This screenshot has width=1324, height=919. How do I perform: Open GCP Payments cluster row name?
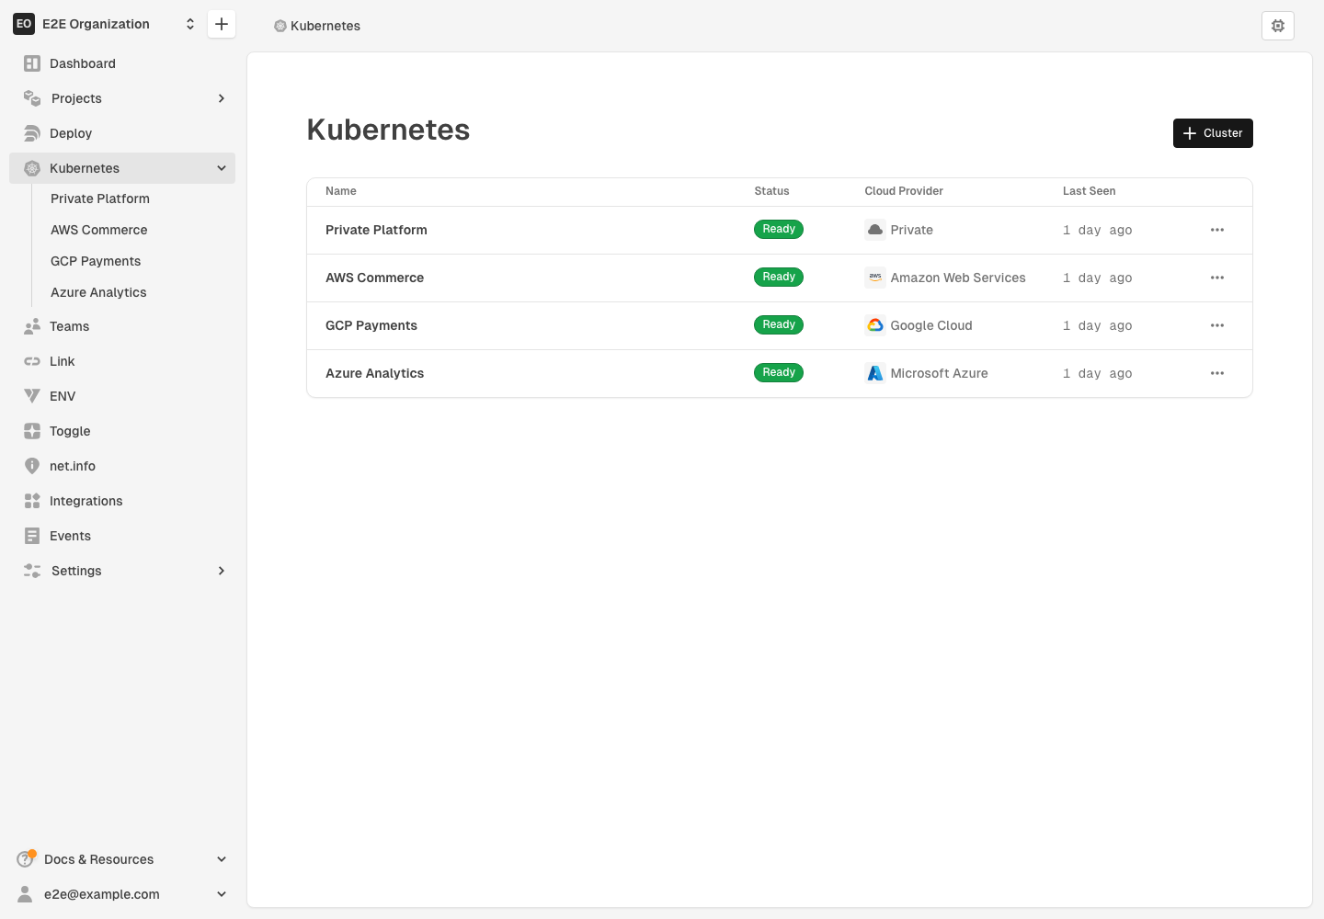coord(371,325)
